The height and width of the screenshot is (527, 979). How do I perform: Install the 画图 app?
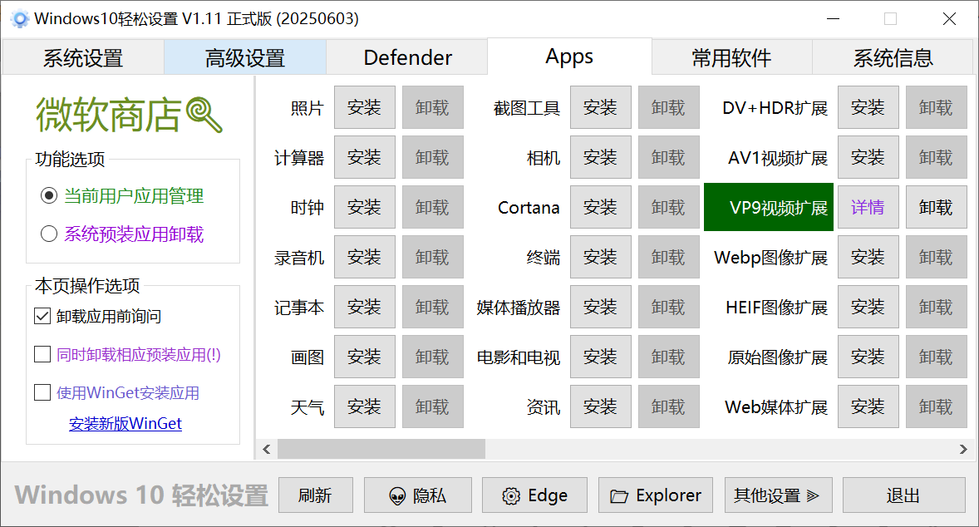(365, 357)
